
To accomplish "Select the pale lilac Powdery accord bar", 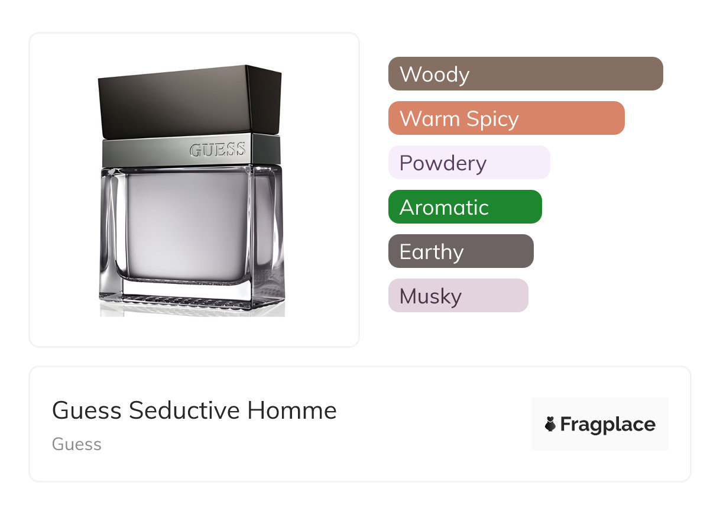I will coord(469,163).
